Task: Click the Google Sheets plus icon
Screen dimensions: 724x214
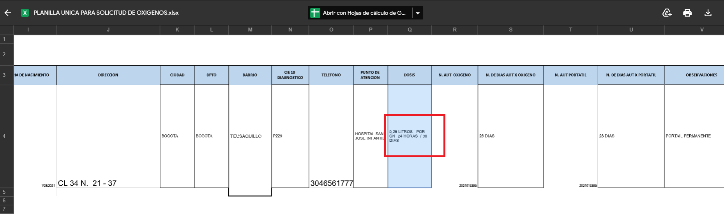Action: coord(315,13)
